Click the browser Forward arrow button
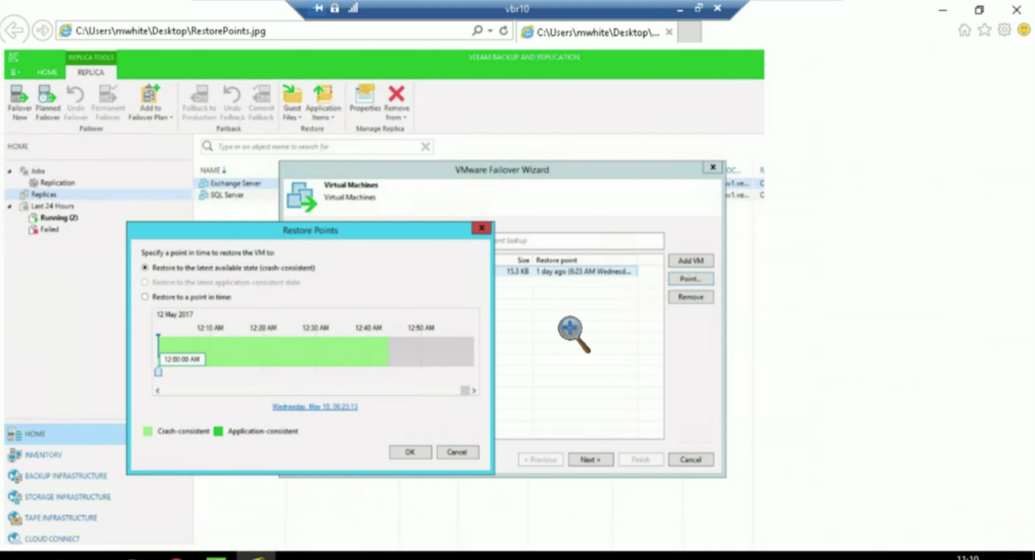Screen dimensions: 1035x560 click(42, 30)
